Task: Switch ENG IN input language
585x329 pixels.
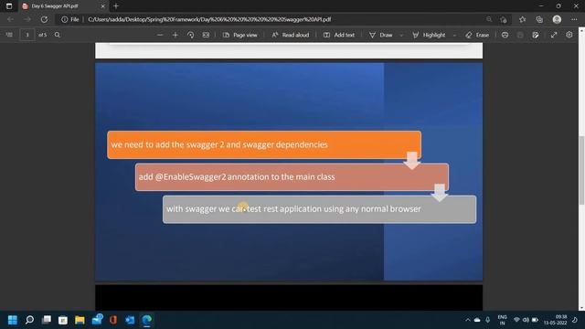Action: click(502, 320)
